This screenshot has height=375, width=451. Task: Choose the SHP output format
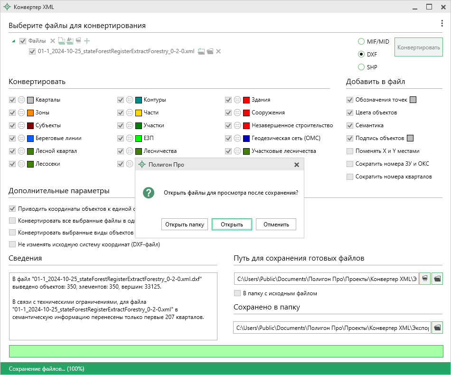click(361, 67)
